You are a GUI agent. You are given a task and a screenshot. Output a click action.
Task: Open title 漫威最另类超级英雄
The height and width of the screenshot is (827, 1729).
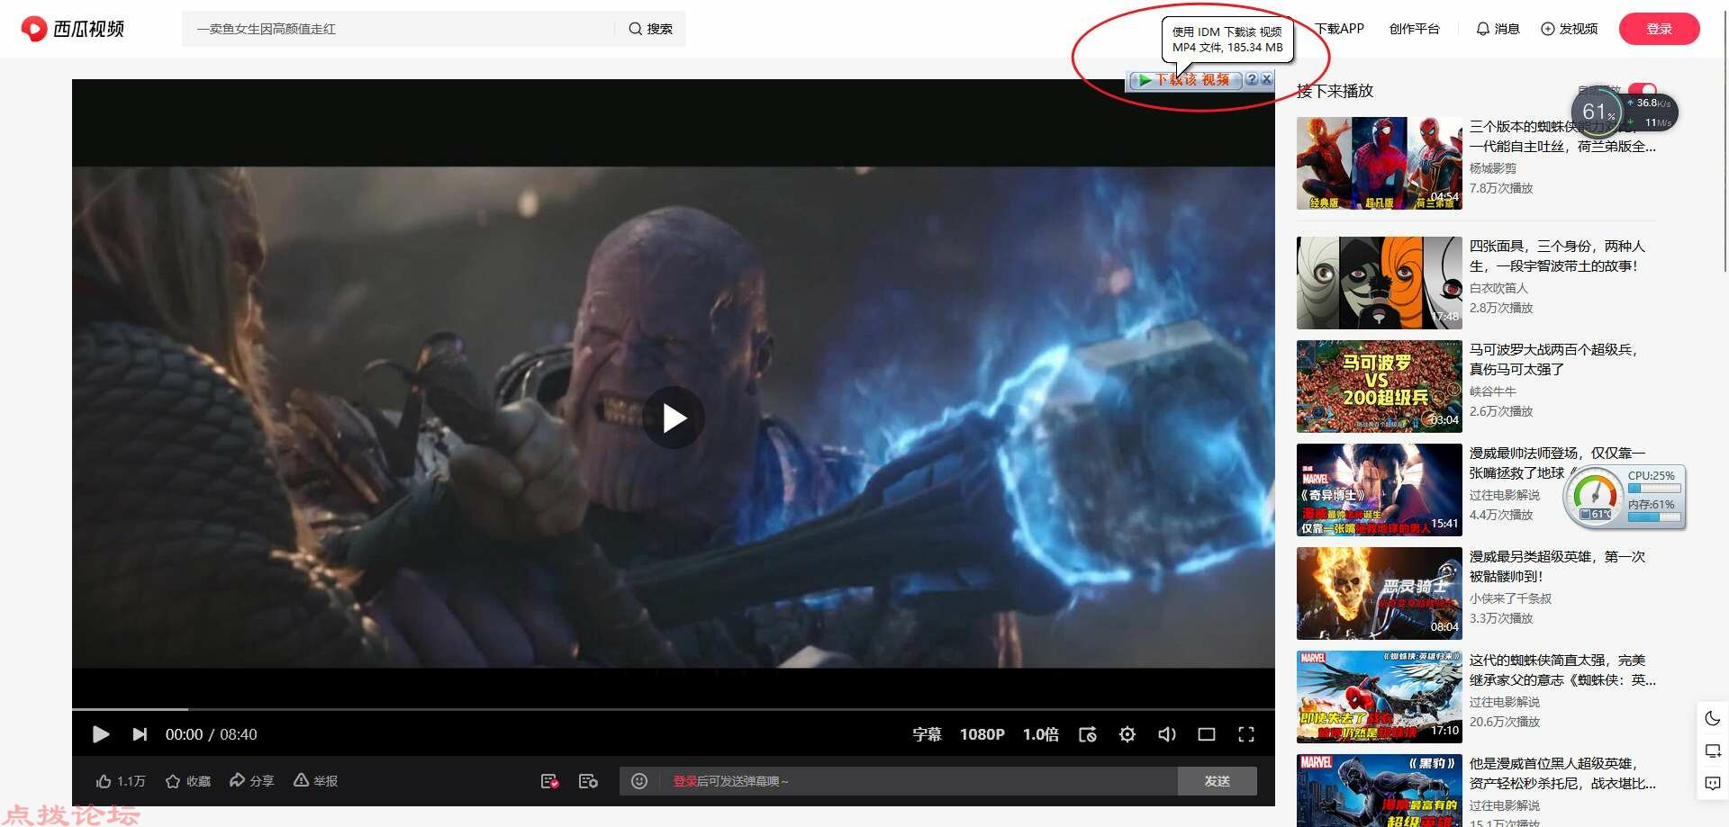click(1557, 566)
